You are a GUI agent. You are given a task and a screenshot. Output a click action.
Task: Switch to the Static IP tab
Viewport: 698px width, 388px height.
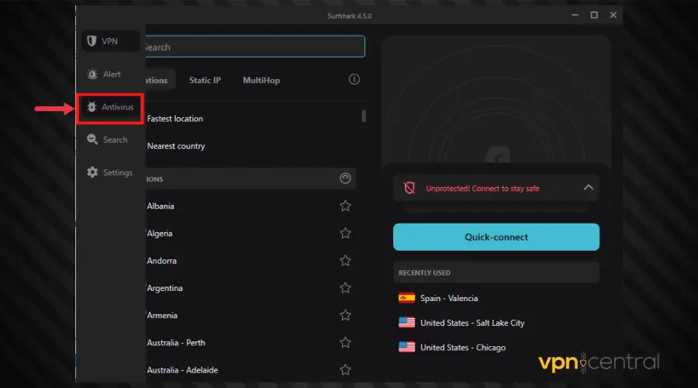[x=205, y=80]
